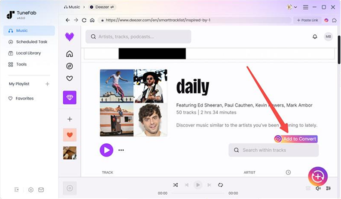The width and height of the screenshot is (341, 199).
Task: Open the Music section in sidebar
Action: click(29, 30)
